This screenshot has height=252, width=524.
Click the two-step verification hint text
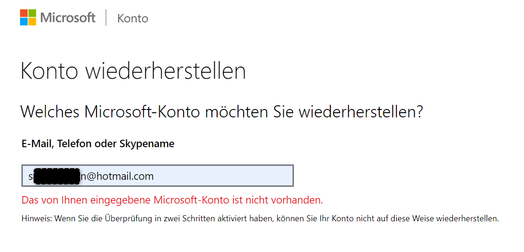(x=260, y=219)
